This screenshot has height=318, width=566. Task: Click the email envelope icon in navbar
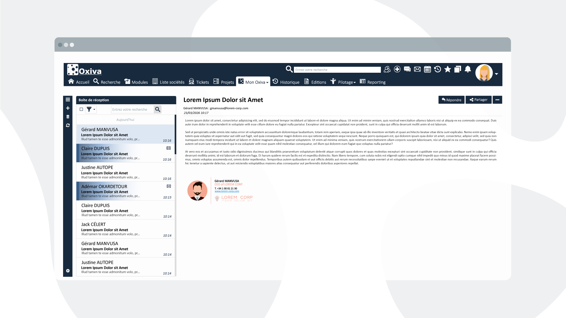point(416,69)
